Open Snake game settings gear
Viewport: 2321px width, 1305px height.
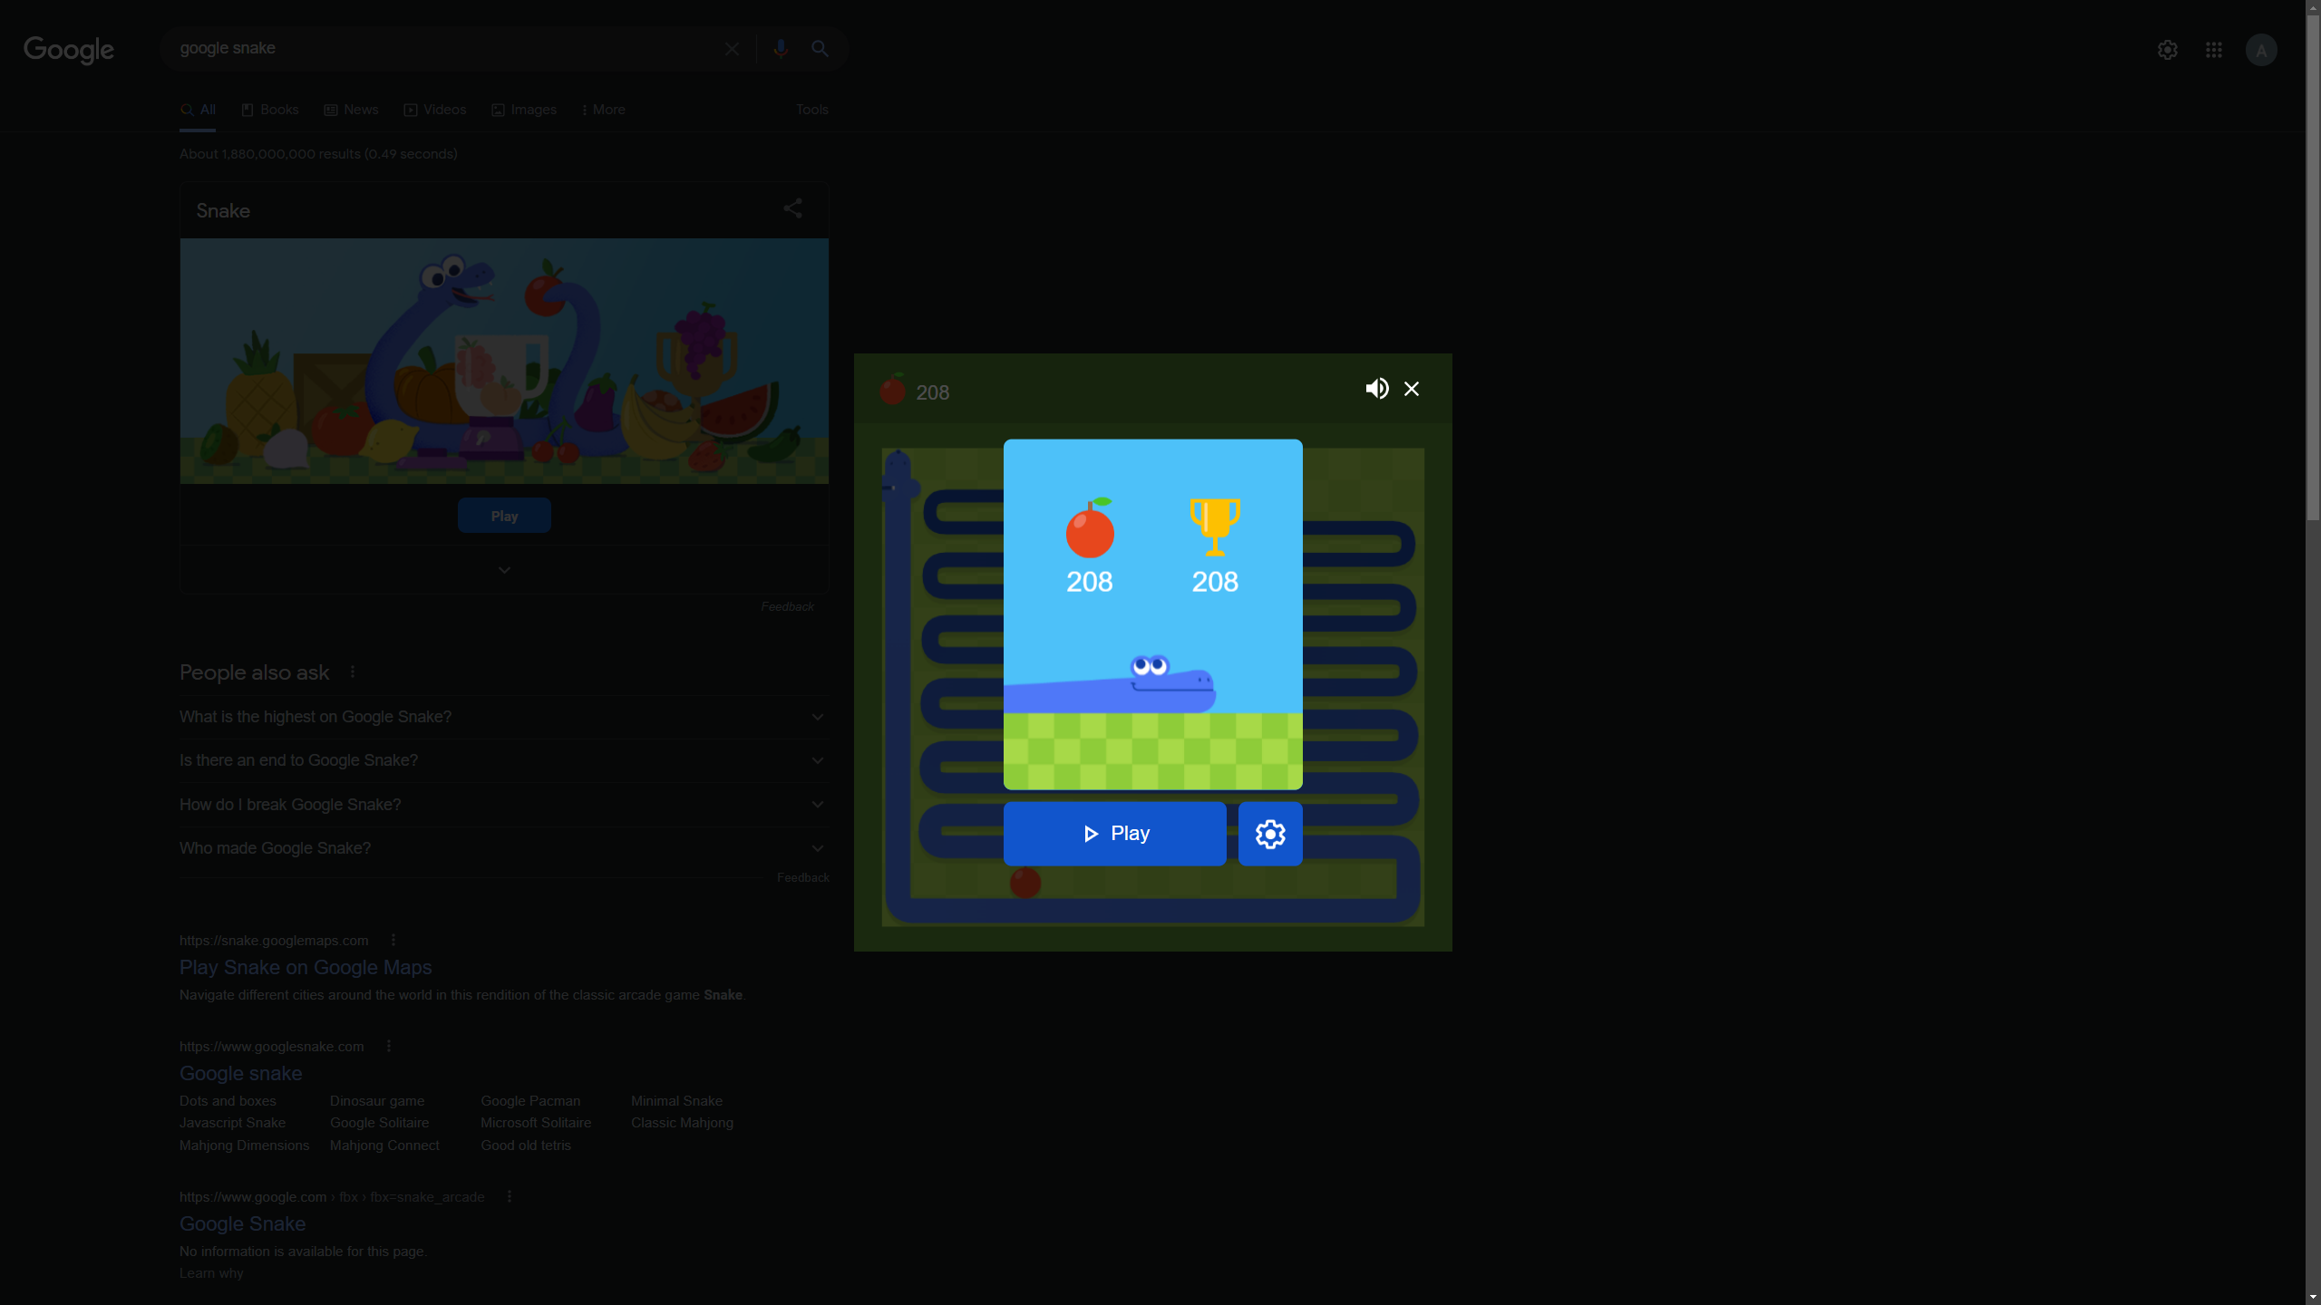pos(1270,834)
